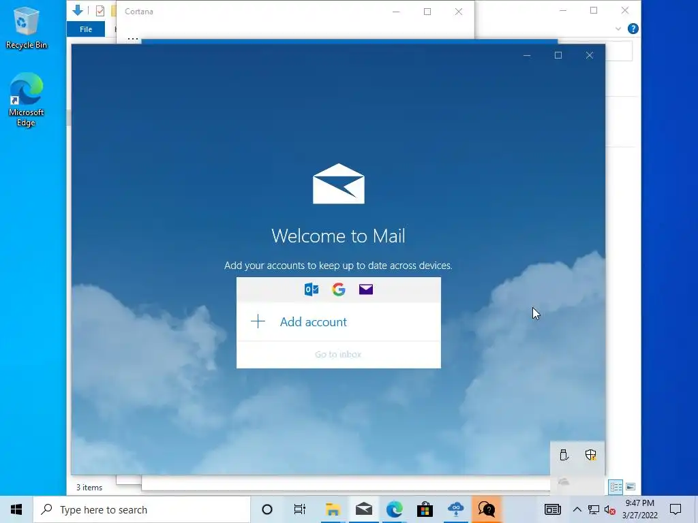Open News and interests taskbar widget
The width and height of the screenshot is (698, 523).
(552, 509)
